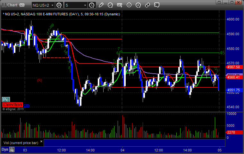Click the bar replay play icon
244x154 pixels.
tap(129, 5)
